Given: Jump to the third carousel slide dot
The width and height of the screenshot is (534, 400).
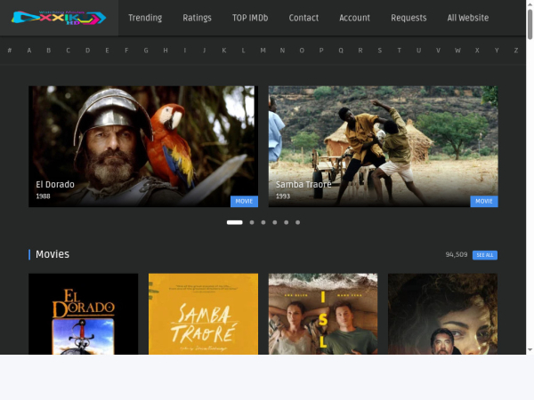Looking at the screenshot, I should (x=263, y=222).
